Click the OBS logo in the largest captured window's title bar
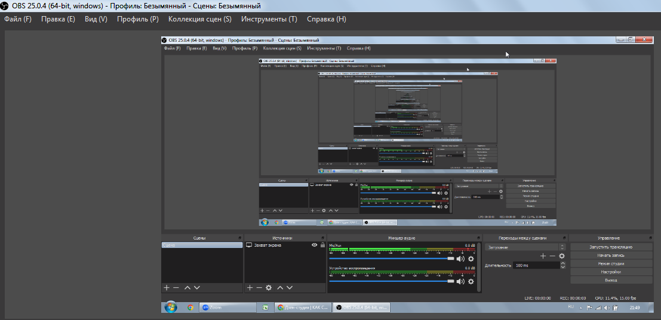The width and height of the screenshot is (661, 320). (x=164, y=40)
